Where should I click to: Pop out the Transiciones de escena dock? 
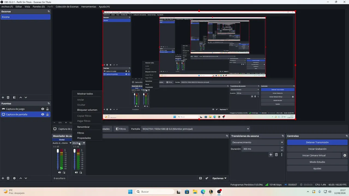[283, 136]
